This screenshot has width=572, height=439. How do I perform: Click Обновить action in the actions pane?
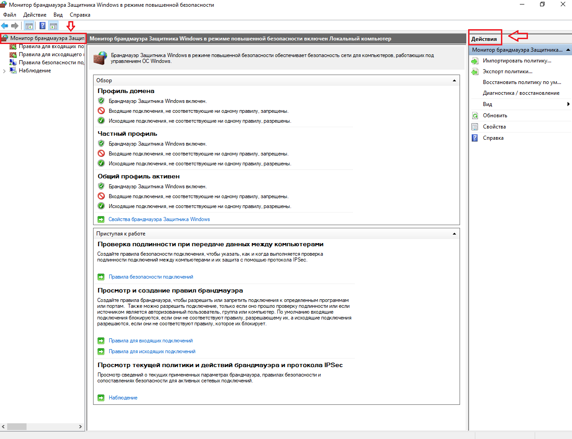[x=495, y=115]
